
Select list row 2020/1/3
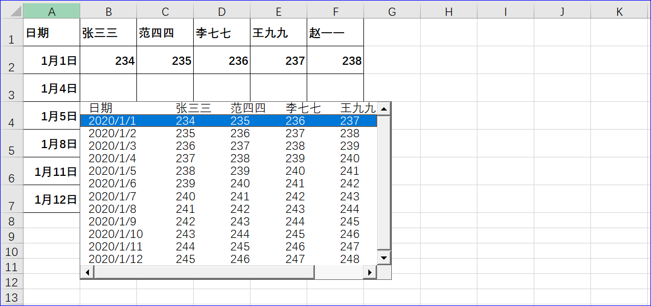(x=229, y=146)
